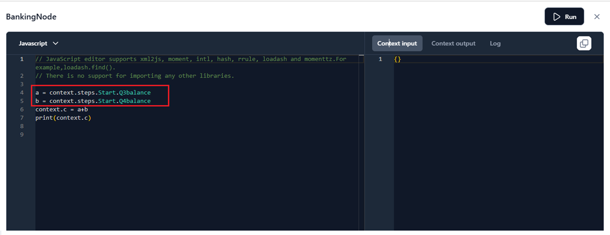
Task: Switch to Context input tab
Action: [397, 43]
